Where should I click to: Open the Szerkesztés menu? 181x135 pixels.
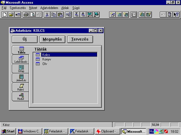[18, 8]
